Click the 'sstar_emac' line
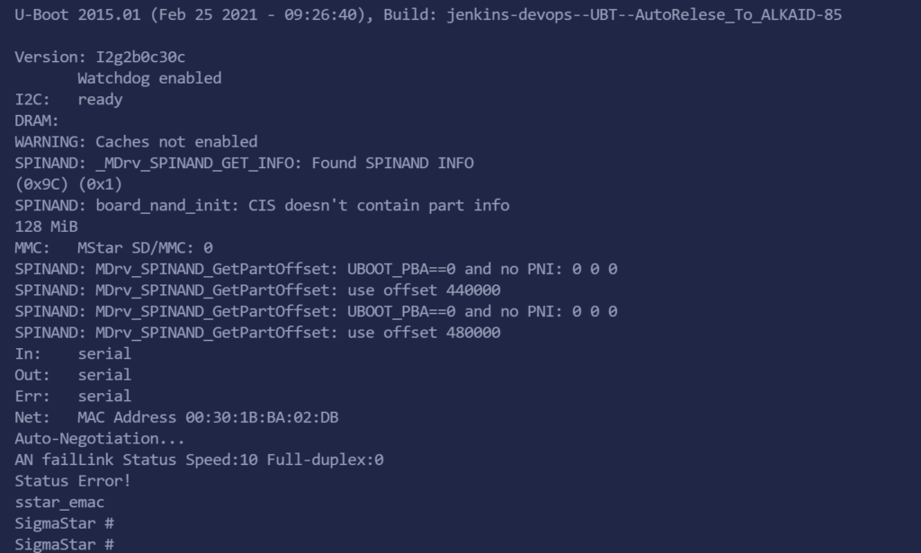The width and height of the screenshot is (921, 553). click(x=59, y=502)
